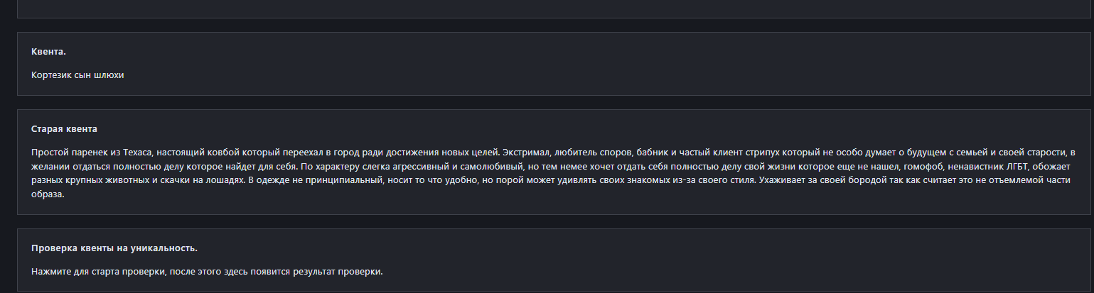The height and width of the screenshot is (293, 1094).
Task: Click the final word "образа." of the paragraph
Action: [48, 194]
